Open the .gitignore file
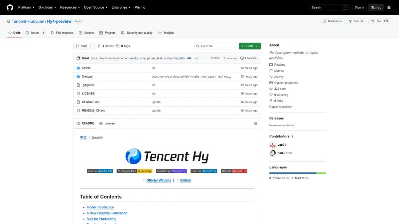Viewport: 399px width, 224px height. point(88,85)
